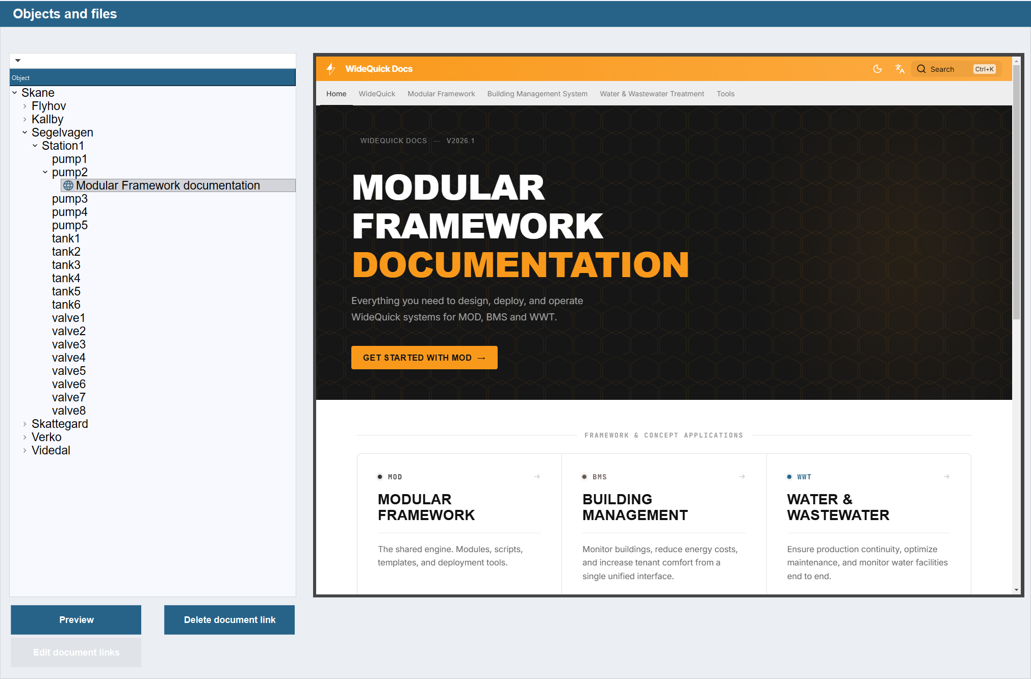Expand the Verko tree node
Screen dimensions: 1031x679
24,437
